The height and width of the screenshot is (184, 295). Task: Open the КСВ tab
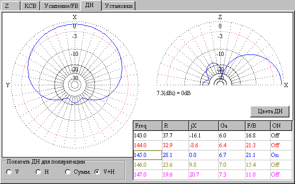pos(30,6)
